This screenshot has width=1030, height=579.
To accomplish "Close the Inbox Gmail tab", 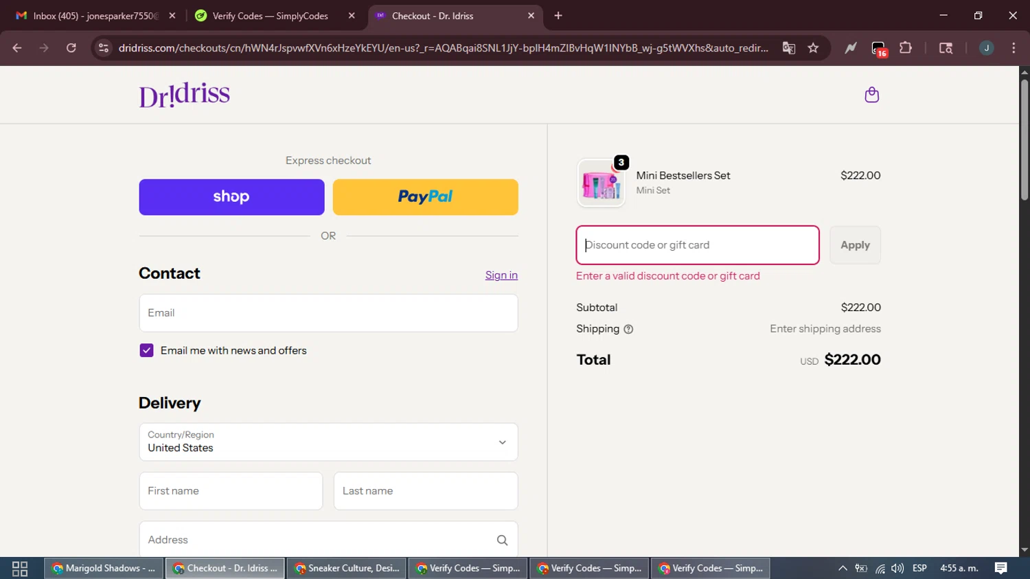I will [x=172, y=16].
